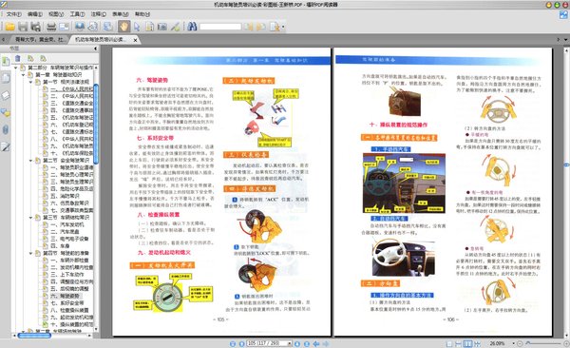Click the delete bookmark trash icon

pyautogui.click(x=18, y=58)
